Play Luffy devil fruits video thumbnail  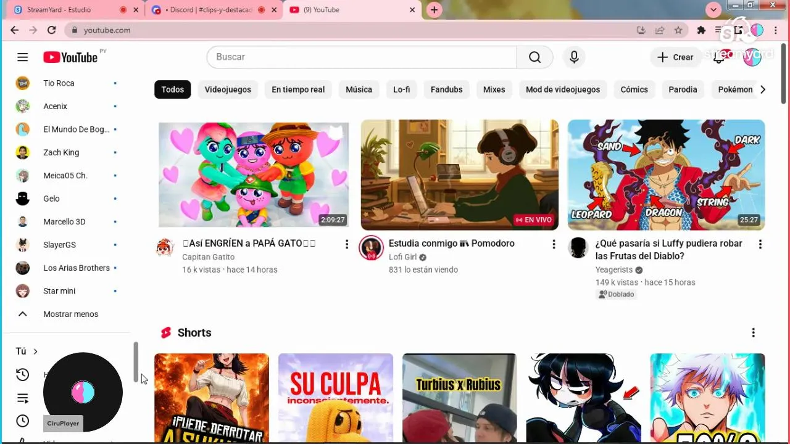click(x=666, y=175)
